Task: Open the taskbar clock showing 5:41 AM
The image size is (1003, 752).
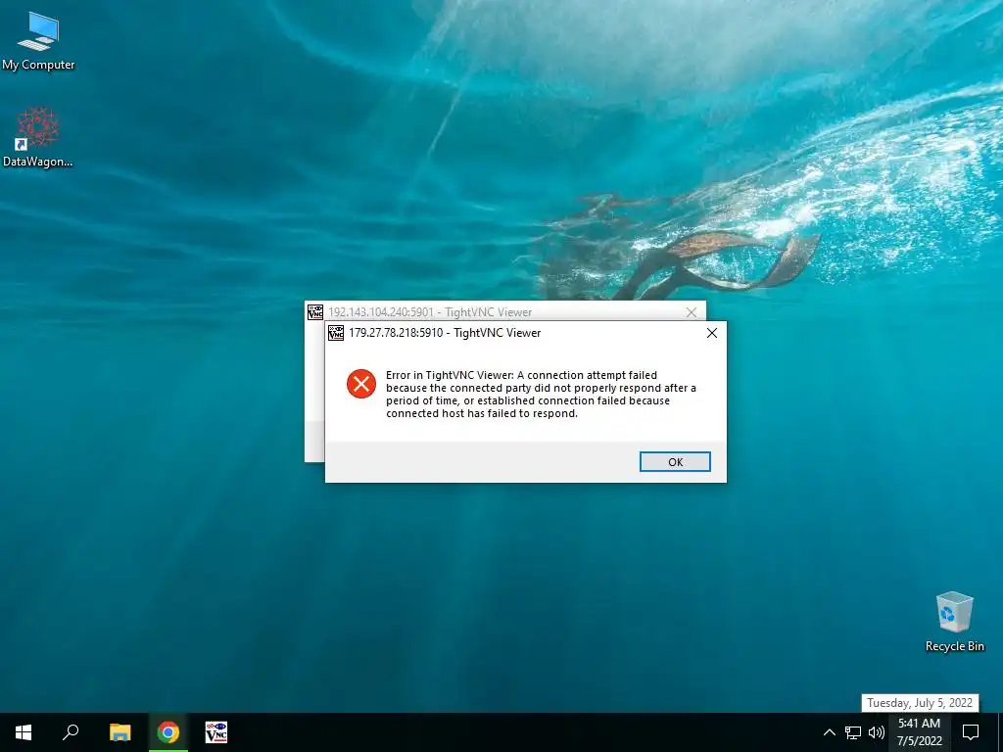Action: (919, 732)
